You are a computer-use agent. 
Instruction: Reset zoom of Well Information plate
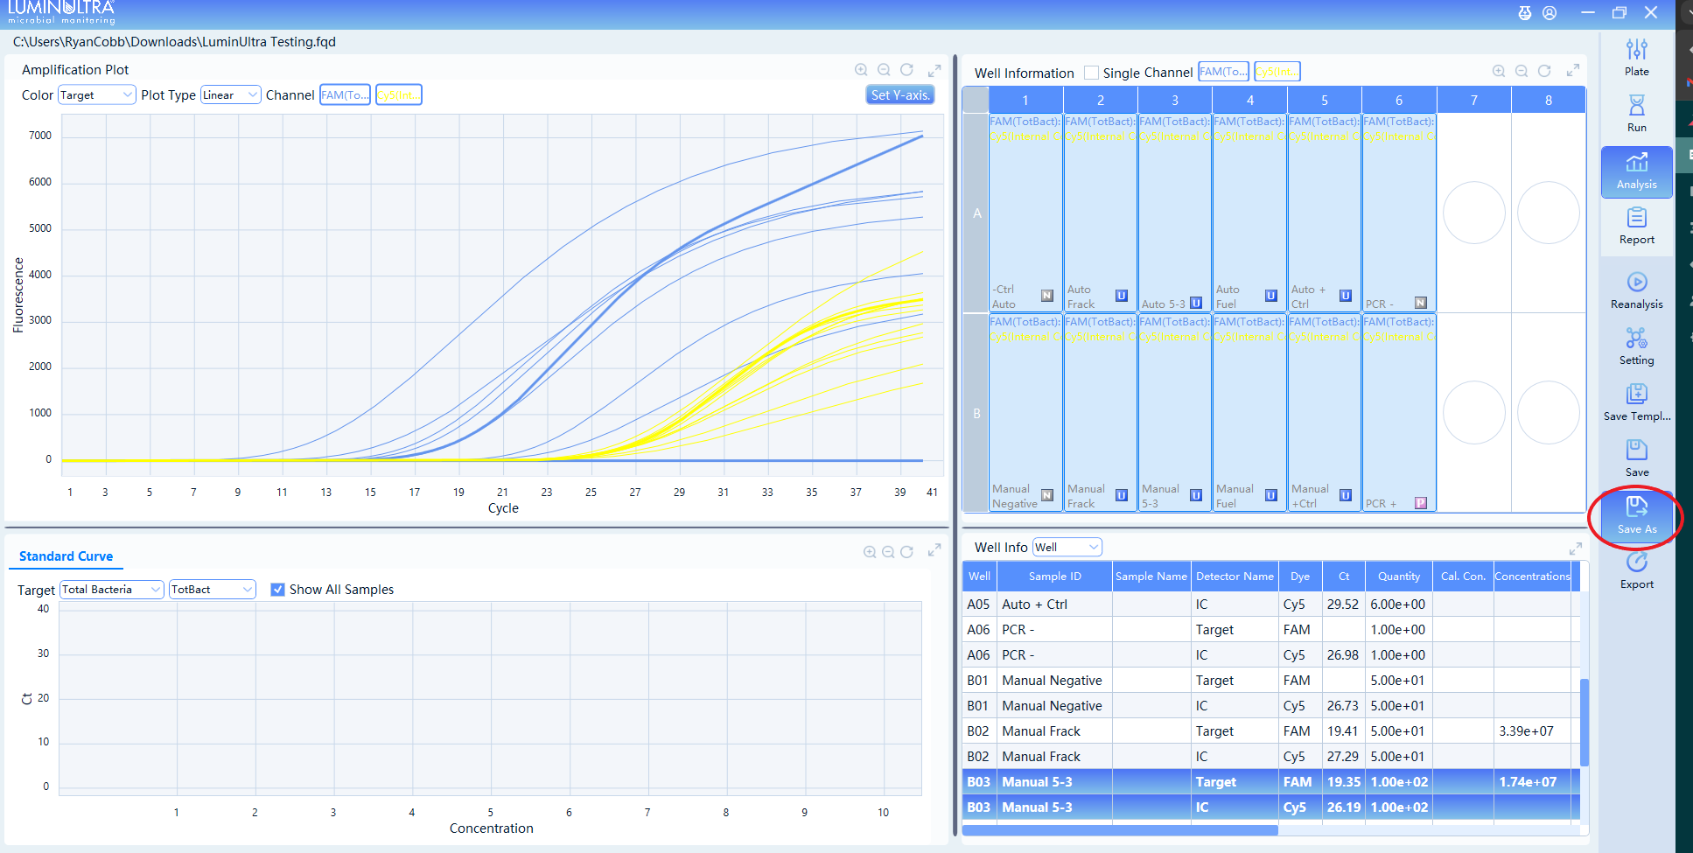coord(1544,71)
